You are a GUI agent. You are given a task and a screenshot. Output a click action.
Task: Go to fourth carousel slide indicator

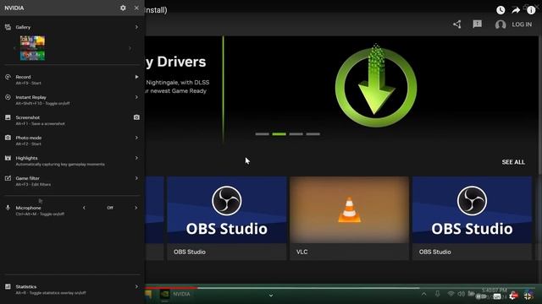click(x=312, y=134)
